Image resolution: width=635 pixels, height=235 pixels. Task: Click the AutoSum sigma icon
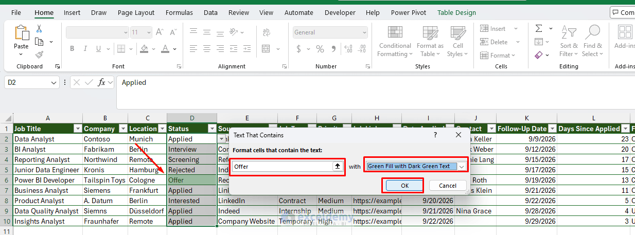pyautogui.click(x=539, y=29)
